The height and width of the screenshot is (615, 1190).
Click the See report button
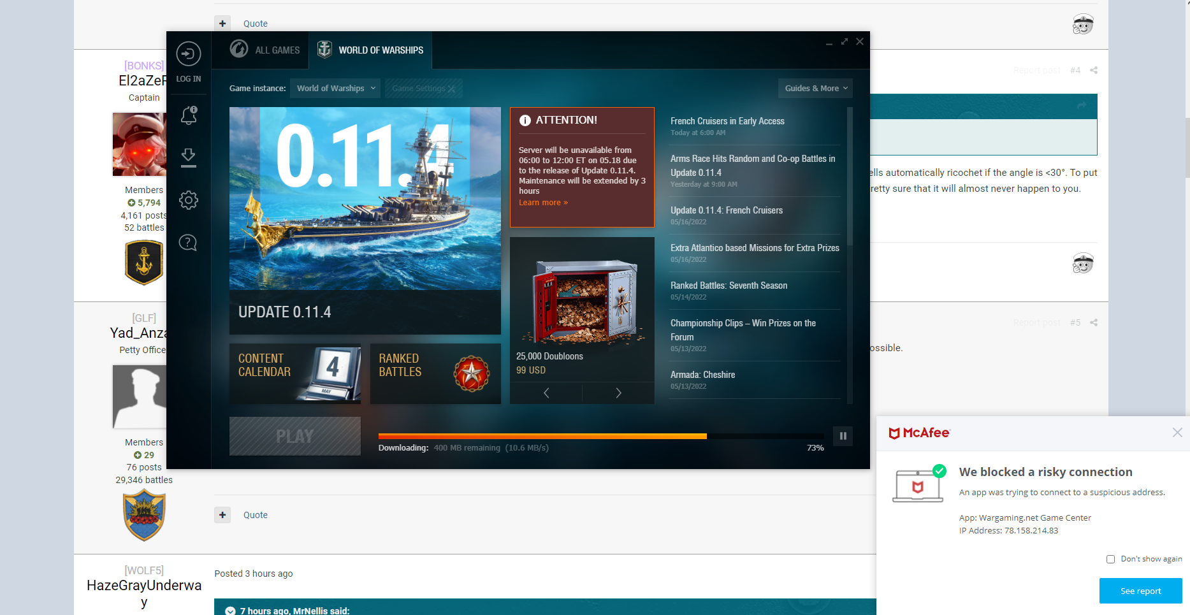coord(1140,591)
